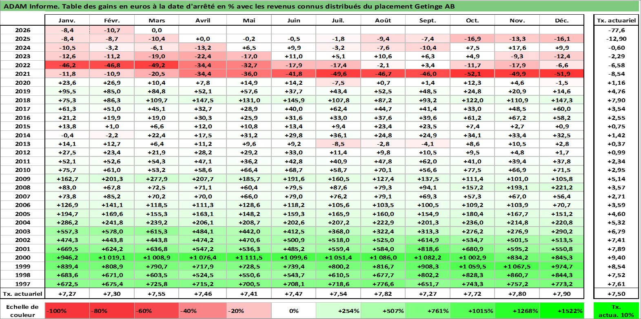This screenshot has width=641, height=319.
Task: Click the 0,0 cell for Mars 2026
Action: pos(157,30)
